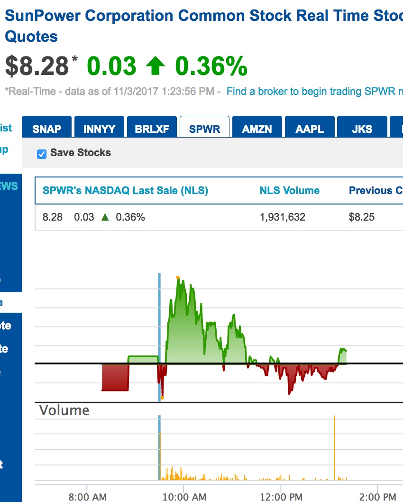Select the active SPWR tab
403x502 pixels.
pos(204,129)
